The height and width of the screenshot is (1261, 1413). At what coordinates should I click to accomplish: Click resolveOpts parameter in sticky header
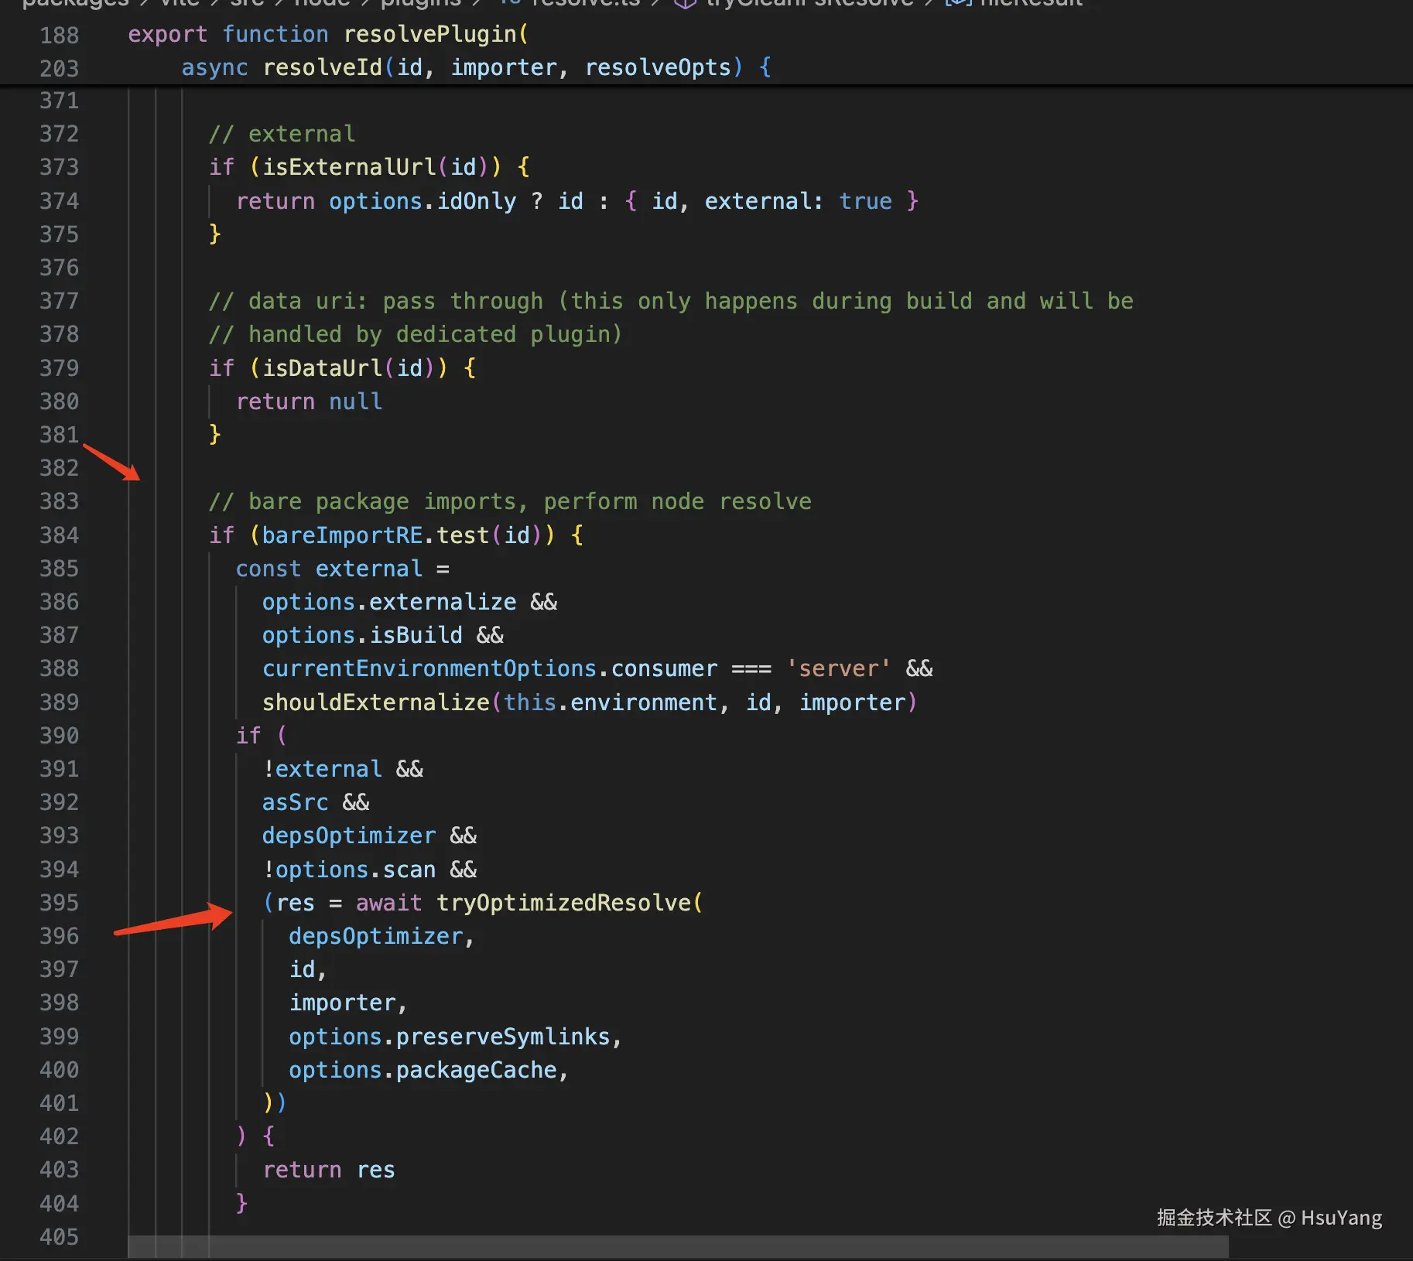[658, 67]
